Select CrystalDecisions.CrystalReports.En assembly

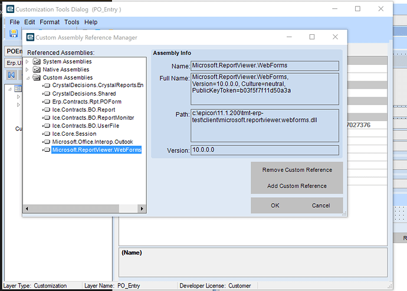[98, 85]
